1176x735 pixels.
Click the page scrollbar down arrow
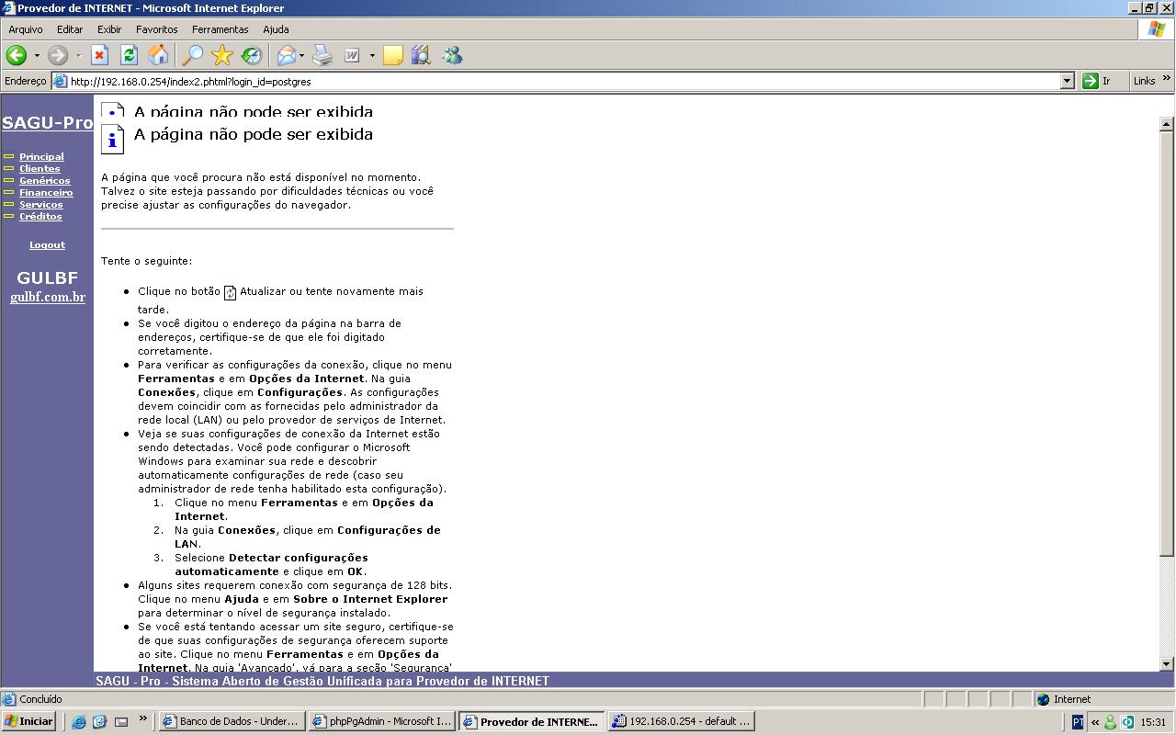pos(1167,663)
